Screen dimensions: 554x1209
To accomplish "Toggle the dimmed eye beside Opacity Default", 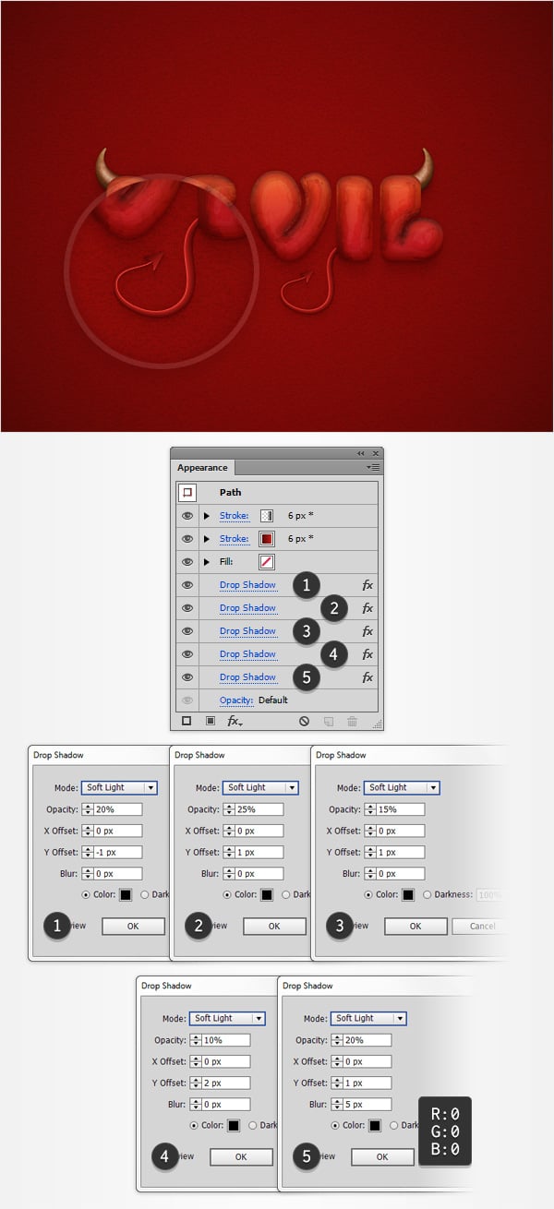I will click(187, 700).
